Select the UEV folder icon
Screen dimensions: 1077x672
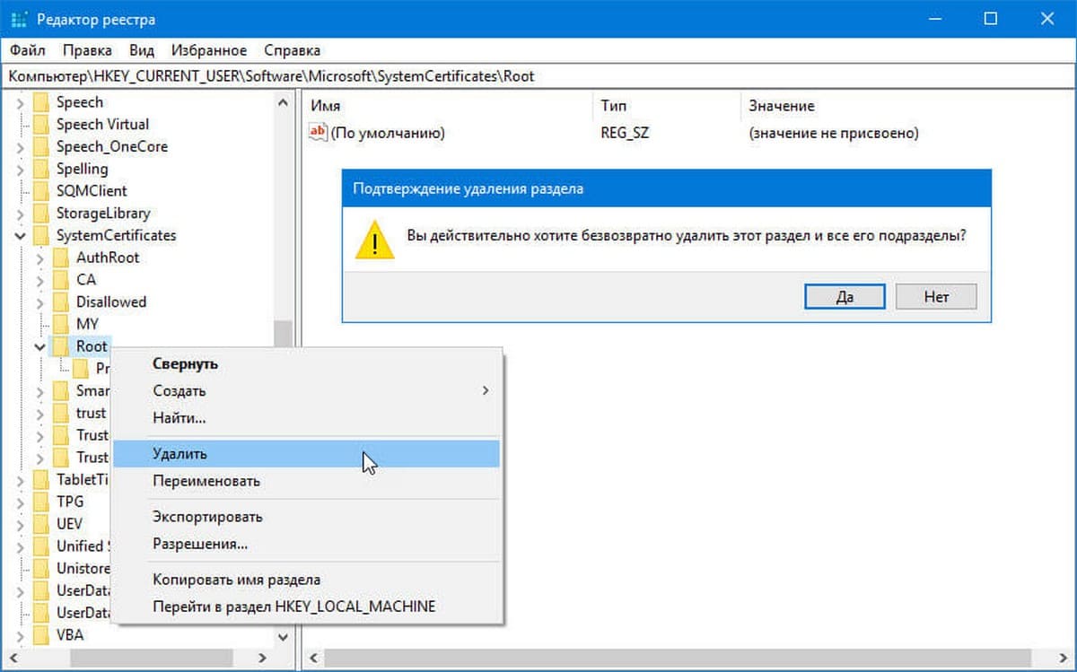click(x=41, y=524)
